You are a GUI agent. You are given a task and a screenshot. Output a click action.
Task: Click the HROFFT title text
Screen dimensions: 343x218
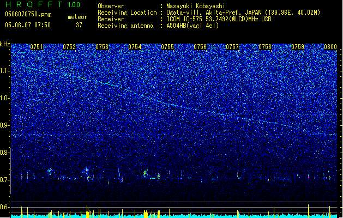[34, 4]
